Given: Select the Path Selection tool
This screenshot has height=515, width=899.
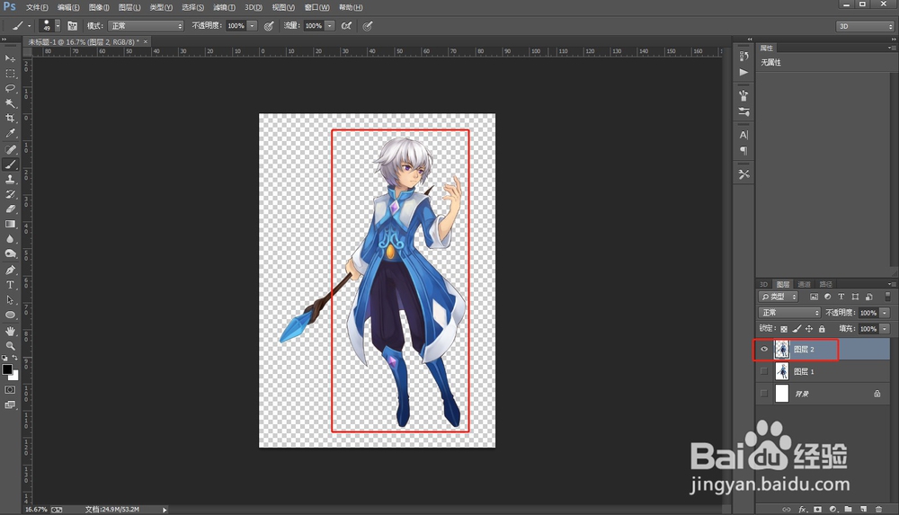Looking at the screenshot, I should click(x=10, y=300).
